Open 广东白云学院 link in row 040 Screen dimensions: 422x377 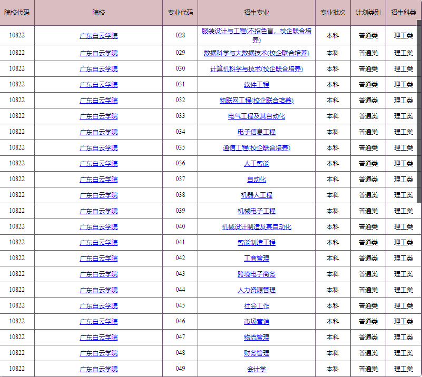(99, 227)
